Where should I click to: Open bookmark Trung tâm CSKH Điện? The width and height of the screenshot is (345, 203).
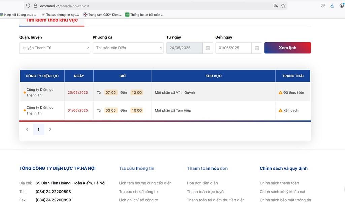coord(102,15)
